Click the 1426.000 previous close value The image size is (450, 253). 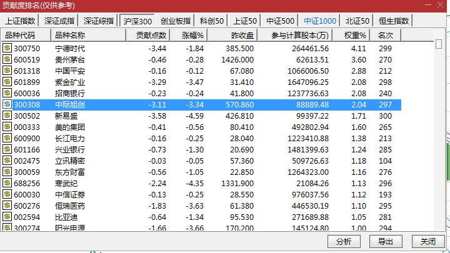coord(237,60)
